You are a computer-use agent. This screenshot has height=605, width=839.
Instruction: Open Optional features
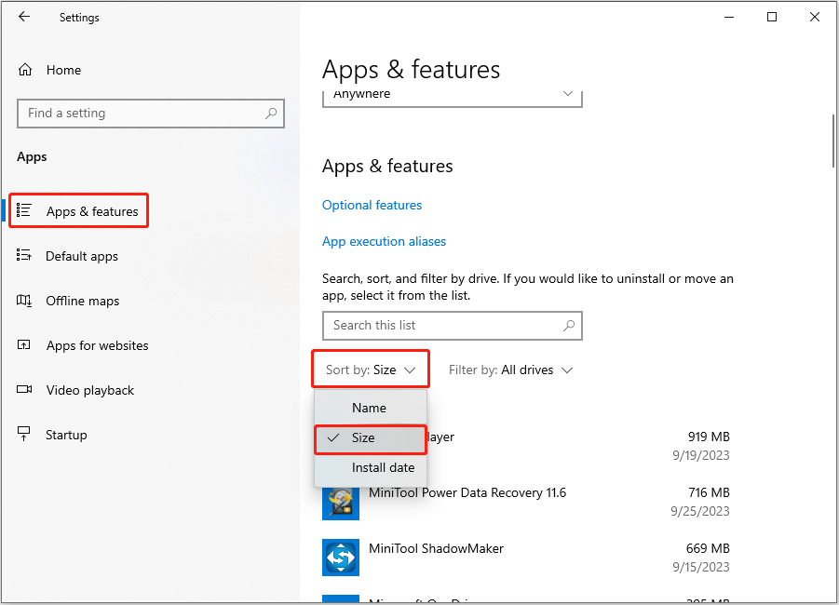372,205
